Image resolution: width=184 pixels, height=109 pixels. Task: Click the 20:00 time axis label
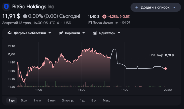(x=168, y=90)
